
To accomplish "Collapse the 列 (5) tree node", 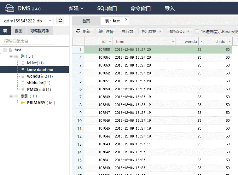I will [11, 56].
